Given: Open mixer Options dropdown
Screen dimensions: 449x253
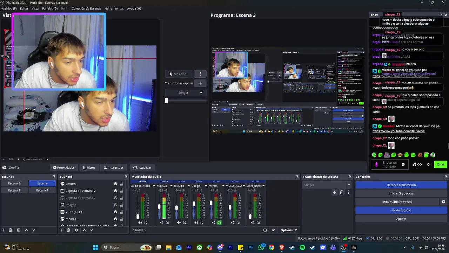Looking at the screenshot, I should [x=289, y=230].
